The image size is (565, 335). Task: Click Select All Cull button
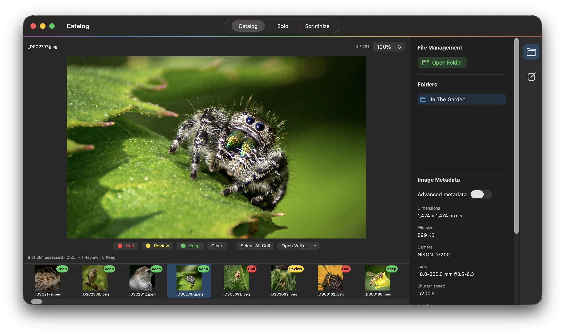(x=255, y=246)
